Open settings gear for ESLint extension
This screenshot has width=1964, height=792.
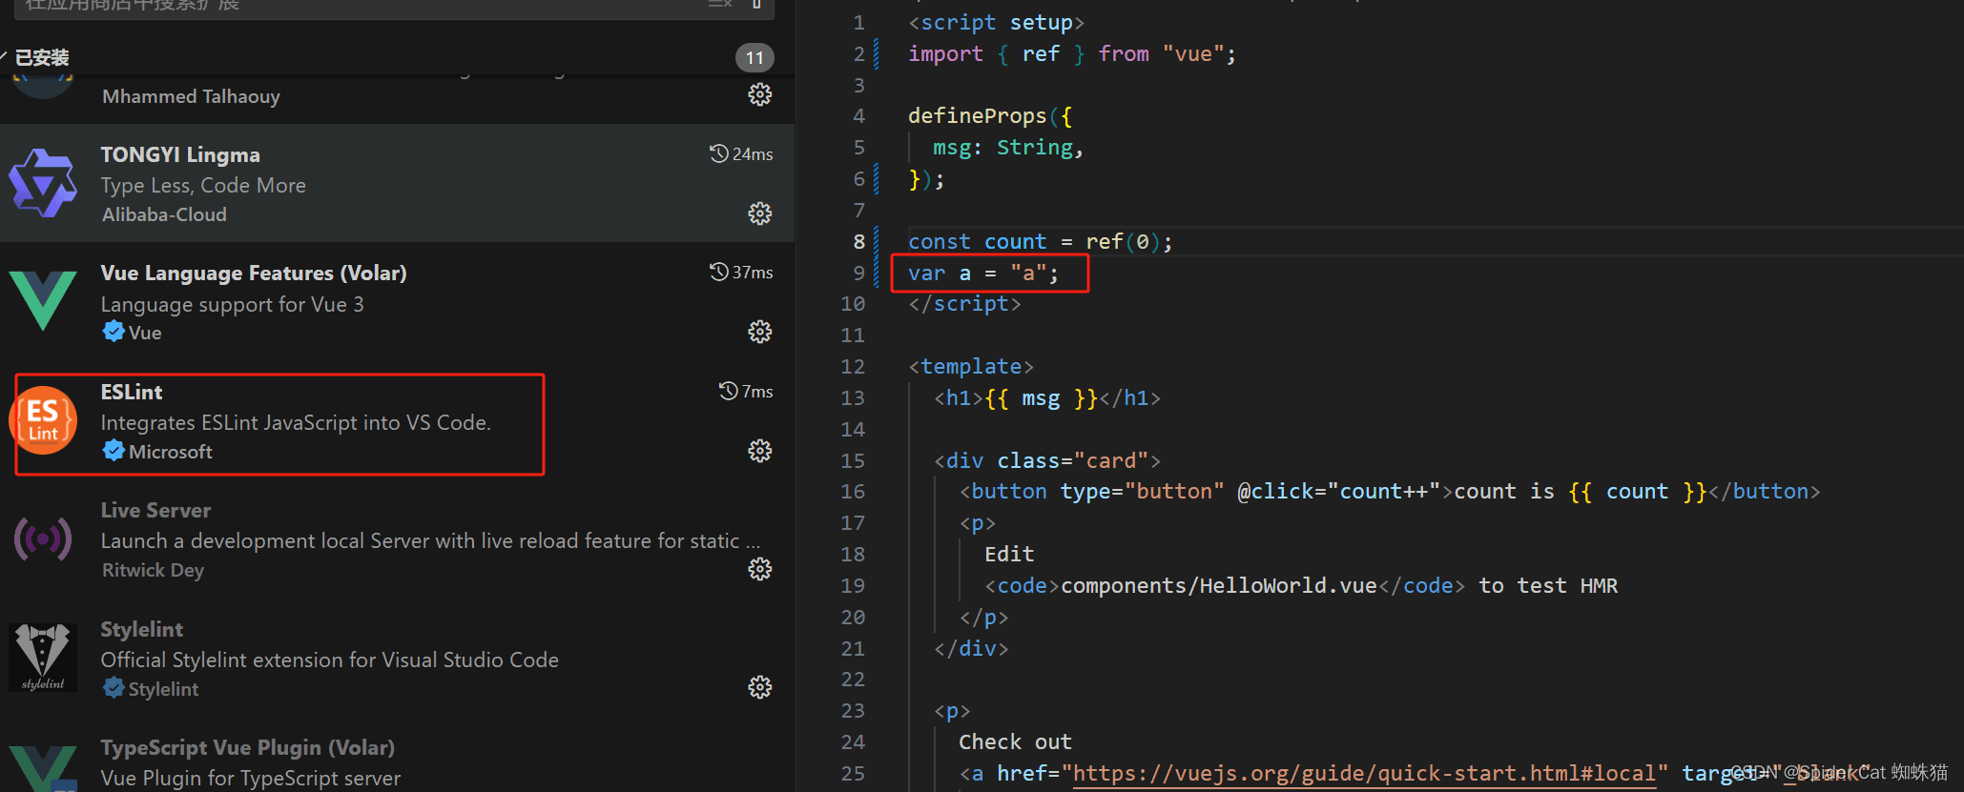[x=760, y=451]
